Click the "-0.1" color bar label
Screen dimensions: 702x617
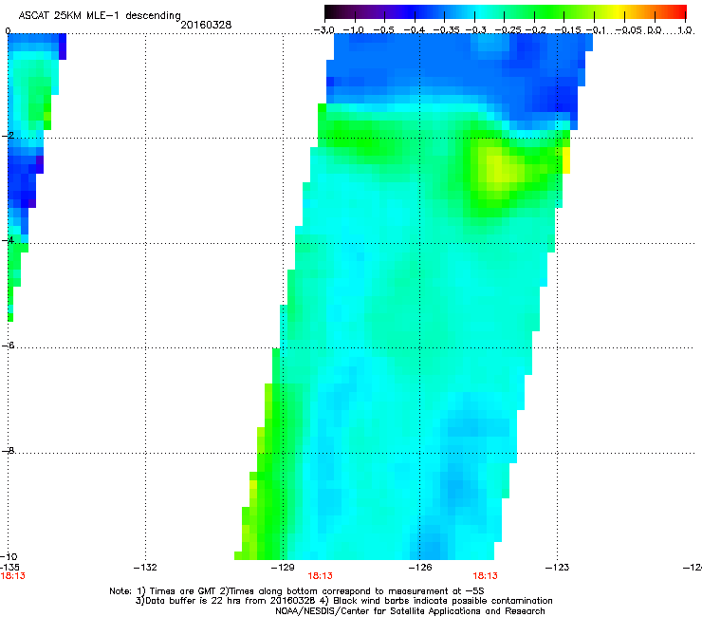point(596,30)
